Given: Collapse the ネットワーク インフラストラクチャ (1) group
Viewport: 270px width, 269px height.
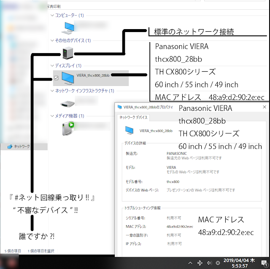Looking at the screenshot, I should (52, 91).
